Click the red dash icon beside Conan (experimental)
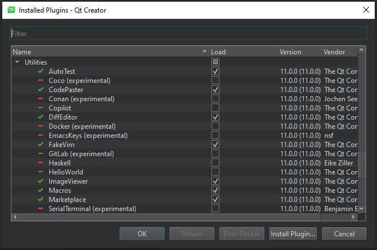Screen dimensions: 377x250 41,98
